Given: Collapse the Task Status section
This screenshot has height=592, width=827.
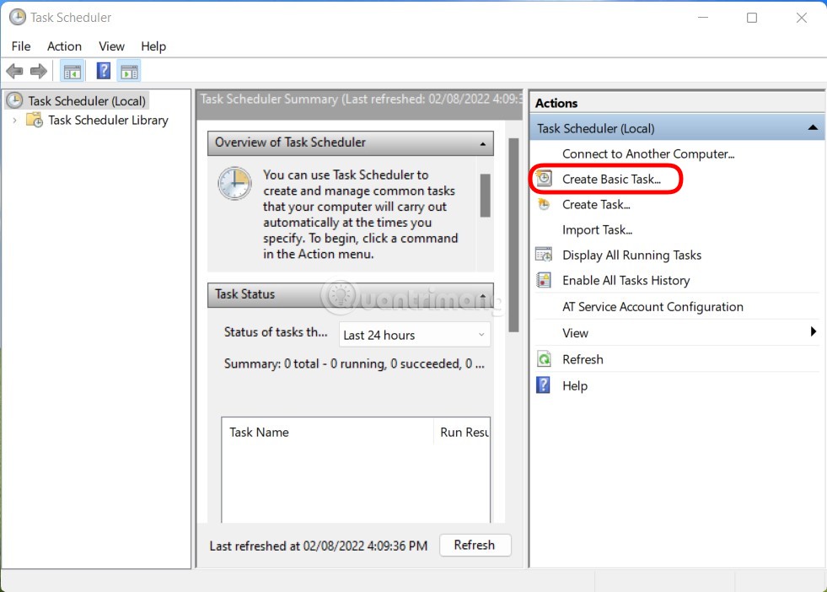Looking at the screenshot, I should point(482,296).
